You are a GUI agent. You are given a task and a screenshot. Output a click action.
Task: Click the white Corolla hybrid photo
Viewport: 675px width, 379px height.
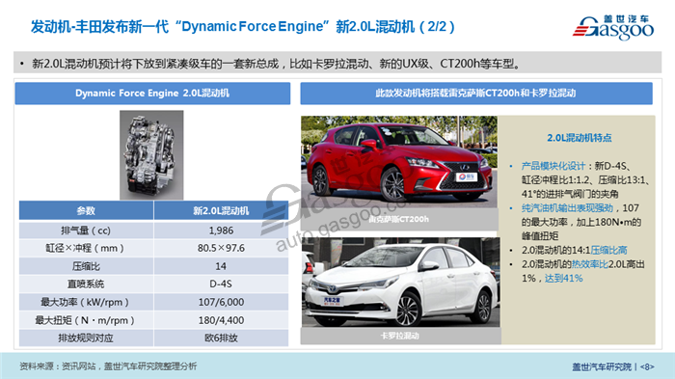point(401,283)
